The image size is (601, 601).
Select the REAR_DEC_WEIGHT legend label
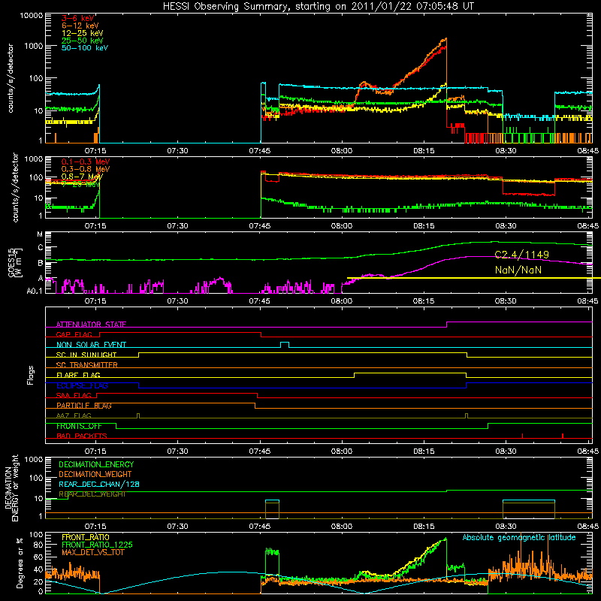click(92, 494)
